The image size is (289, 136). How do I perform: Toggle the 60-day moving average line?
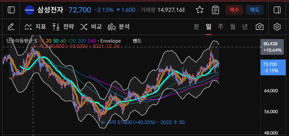[x=63, y=41]
